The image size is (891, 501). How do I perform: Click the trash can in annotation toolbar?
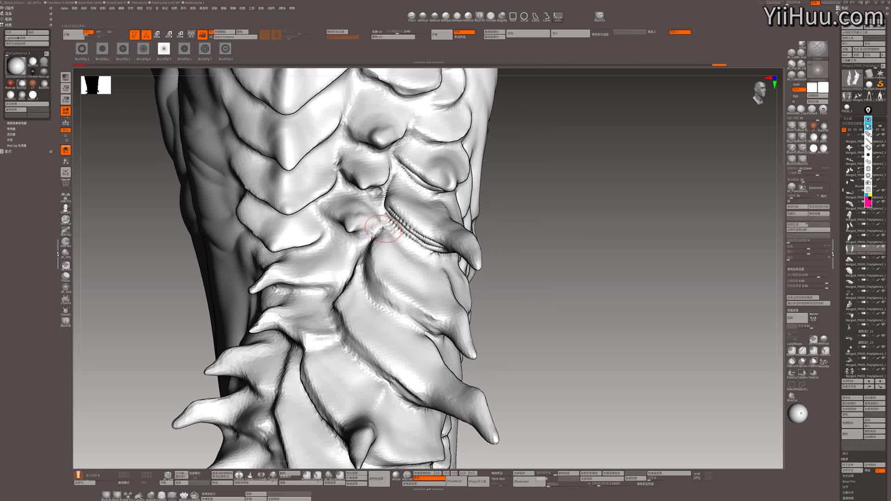pos(868,168)
